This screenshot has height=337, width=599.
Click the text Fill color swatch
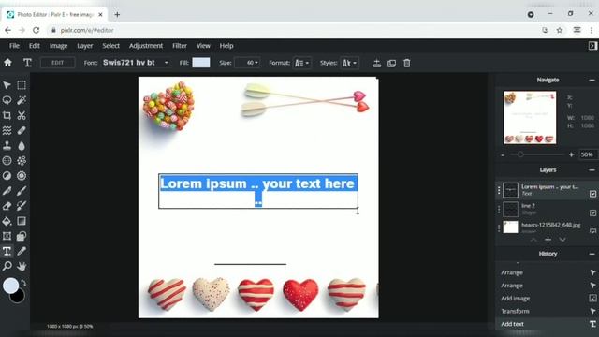click(201, 63)
